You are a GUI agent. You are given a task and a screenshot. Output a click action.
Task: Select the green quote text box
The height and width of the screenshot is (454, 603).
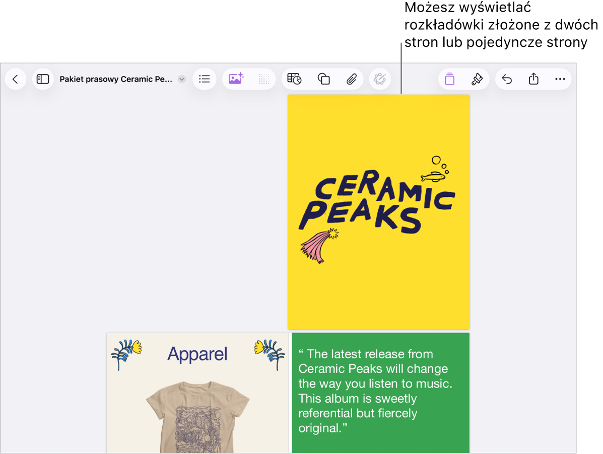[381, 393]
